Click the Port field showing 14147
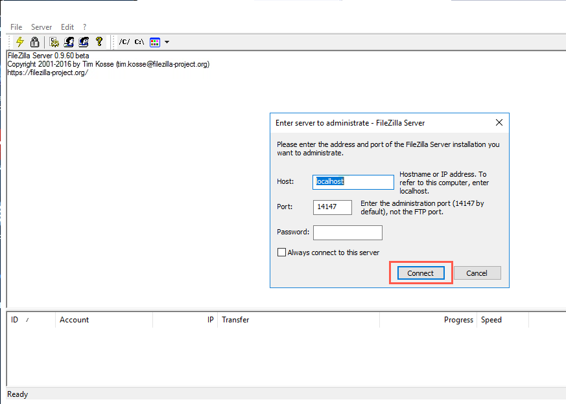Image resolution: width=566 pixels, height=404 pixels. click(333, 207)
